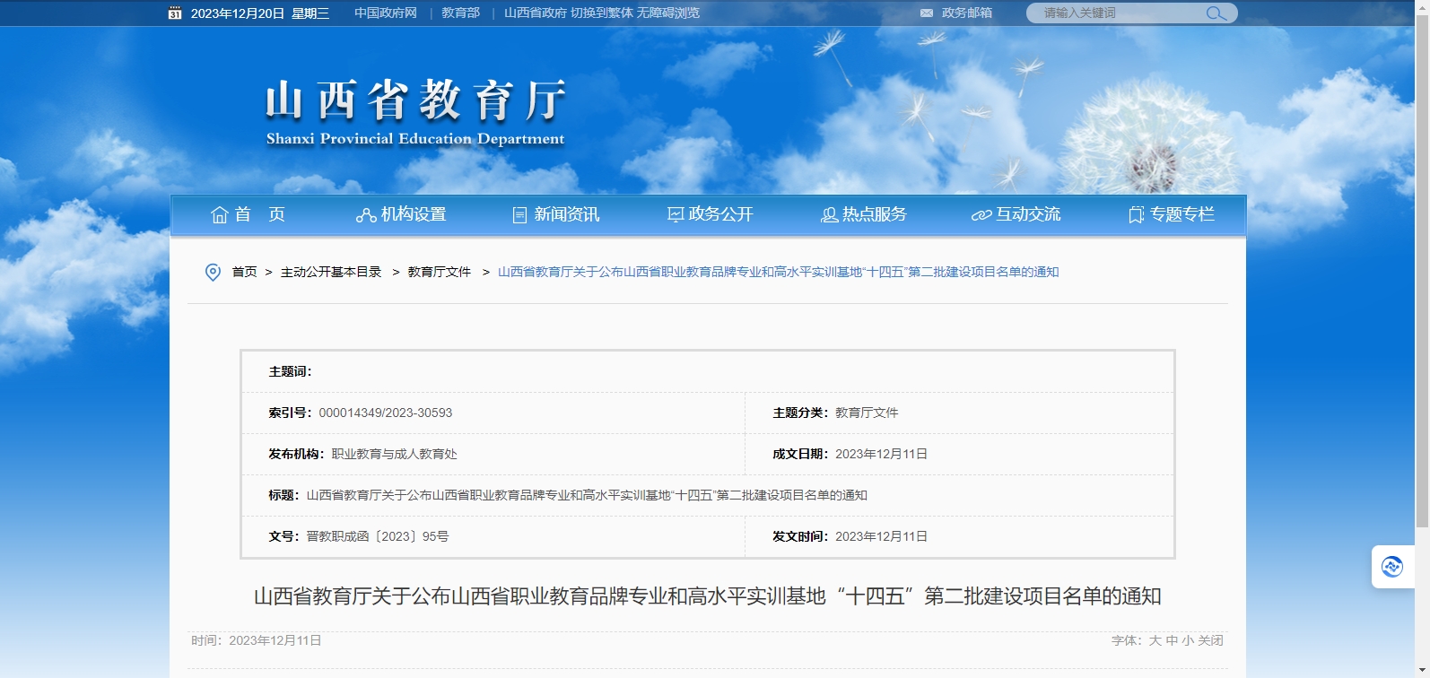Click the 热点服务 person icon
Viewport: 1430px width, 678px height.
[829, 215]
